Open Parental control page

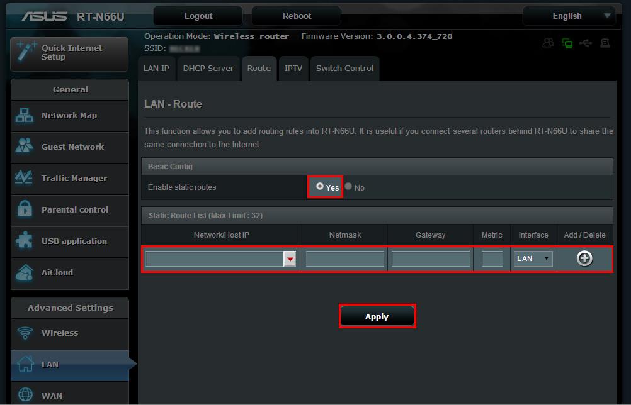70,210
